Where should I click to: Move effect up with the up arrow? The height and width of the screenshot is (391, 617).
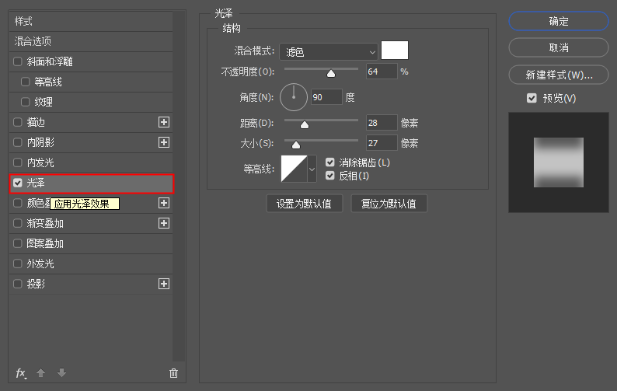(x=41, y=372)
